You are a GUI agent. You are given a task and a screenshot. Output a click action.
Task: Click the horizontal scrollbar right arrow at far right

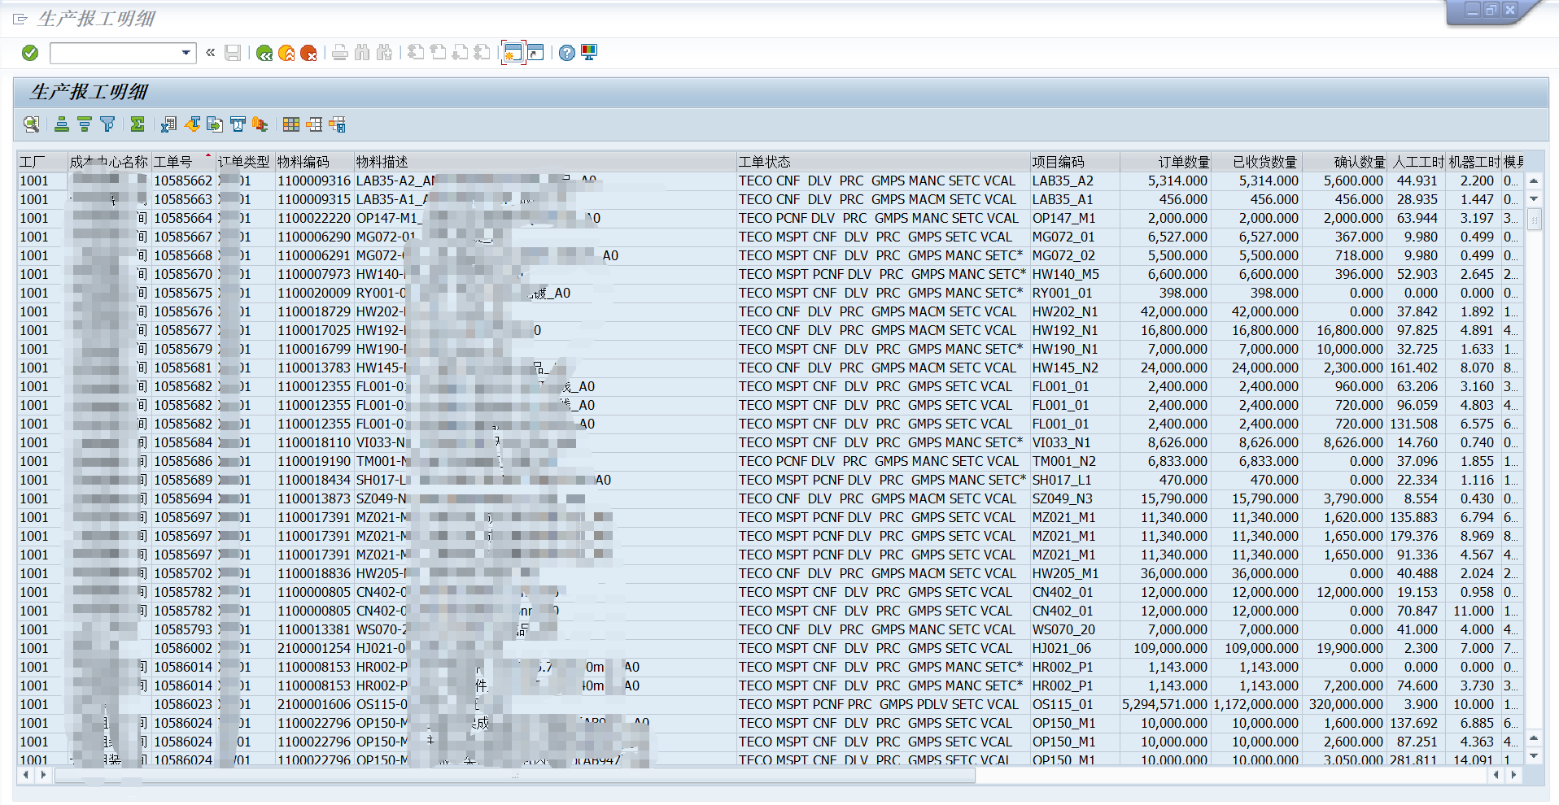pyautogui.click(x=1513, y=775)
